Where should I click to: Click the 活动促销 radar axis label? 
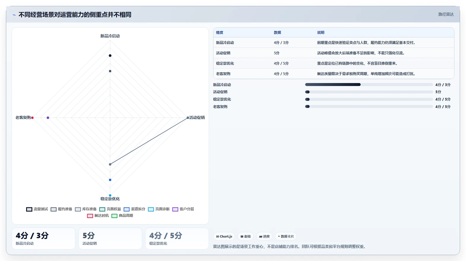(197, 118)
